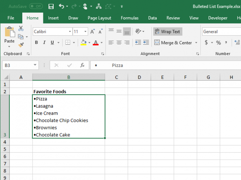Select column B header
Viewport: 241px width, 180px height.
click(69, 77)
